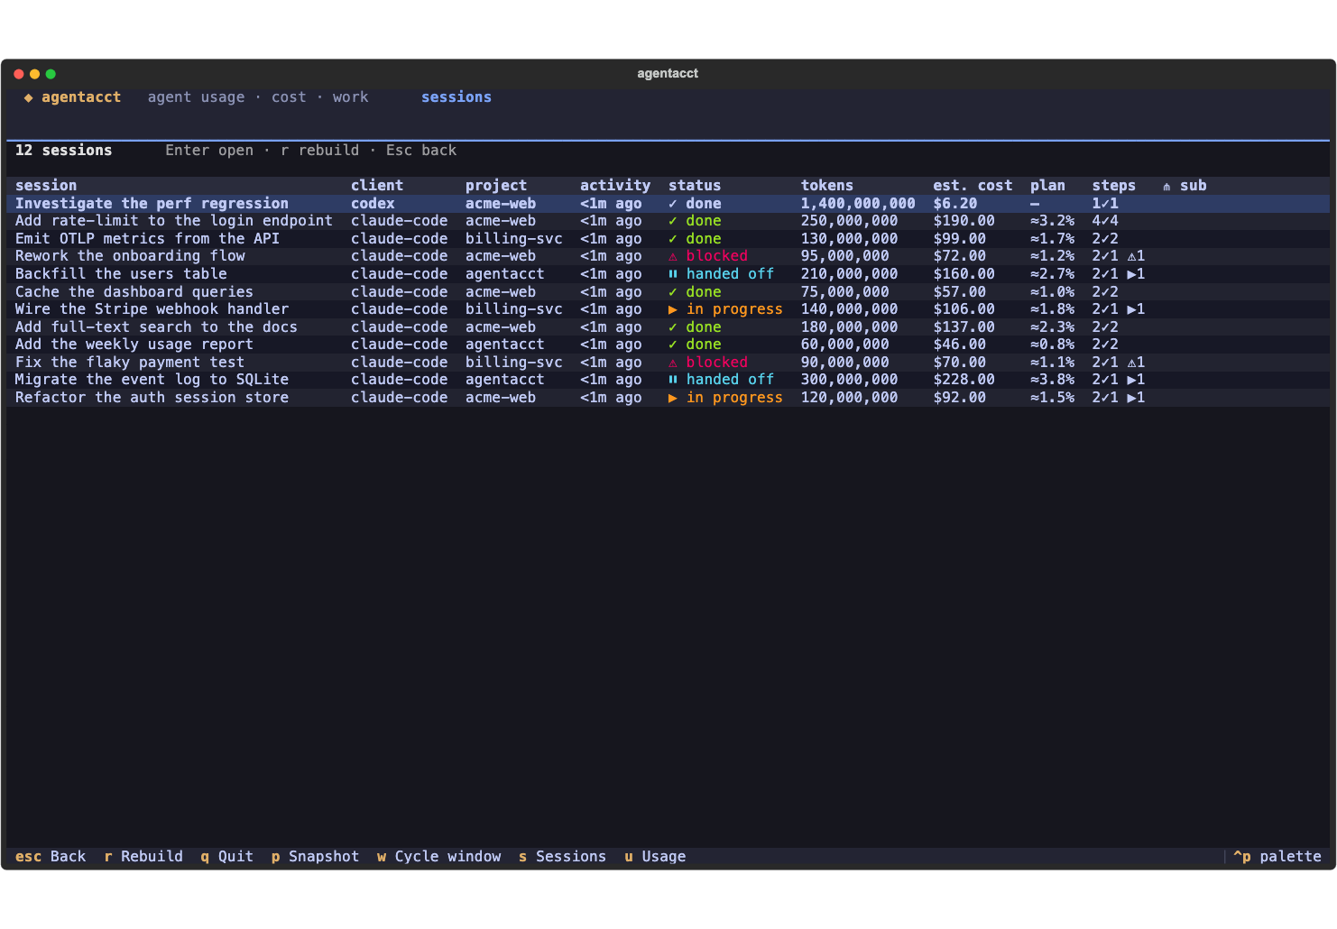1337x929 pixels.
Task: Click p Snapshot in the footer
Action: coord(315,857)
